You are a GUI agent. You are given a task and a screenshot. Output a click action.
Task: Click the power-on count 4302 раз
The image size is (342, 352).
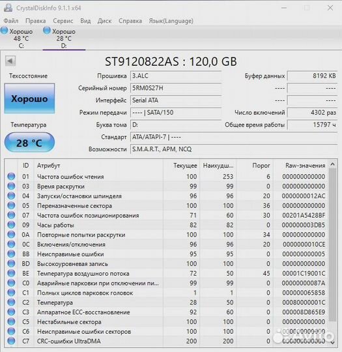click(312, 113)
